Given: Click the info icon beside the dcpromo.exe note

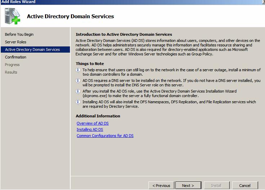Looking at the screenshot, I should coord(78,91).
